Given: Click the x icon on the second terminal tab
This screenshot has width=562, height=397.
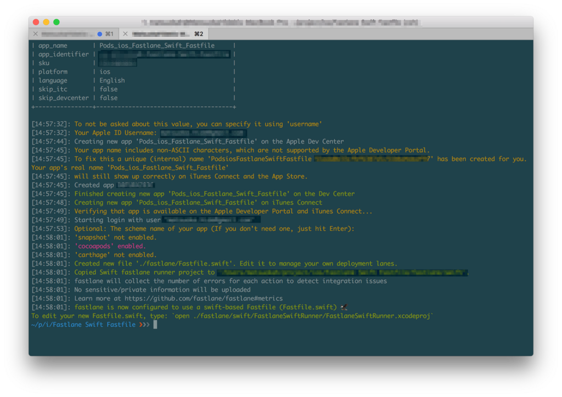Looking at the screenshot, I should [x=126, y=33].
